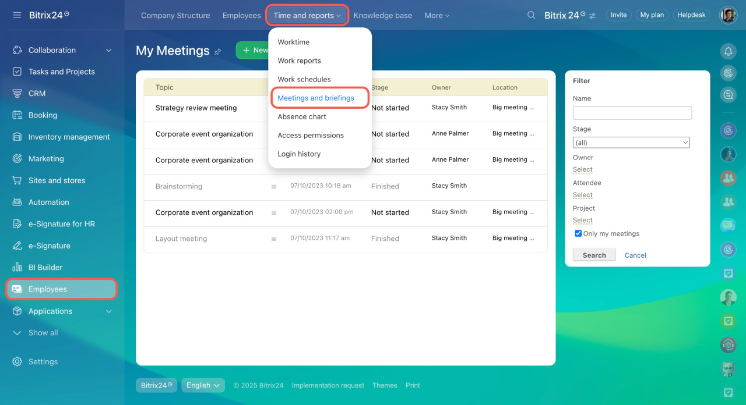This screenshot has height=405, width=746.
Task: Click the Invite button in the header
Action: (619, 15)
